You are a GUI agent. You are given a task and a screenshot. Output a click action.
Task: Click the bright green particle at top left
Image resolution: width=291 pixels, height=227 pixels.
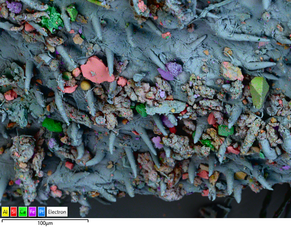pos(53,20)
